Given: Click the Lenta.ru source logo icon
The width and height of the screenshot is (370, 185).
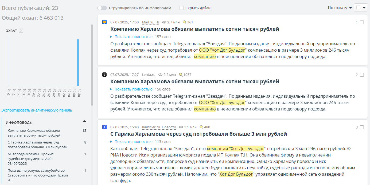Looking at the screenshot, I should point(104,75).
